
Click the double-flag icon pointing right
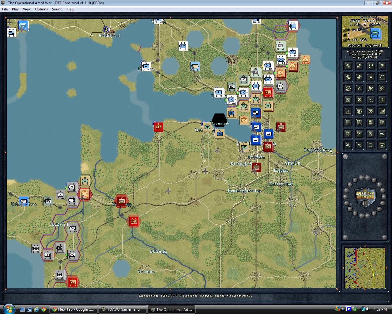[x=360, y=66]
